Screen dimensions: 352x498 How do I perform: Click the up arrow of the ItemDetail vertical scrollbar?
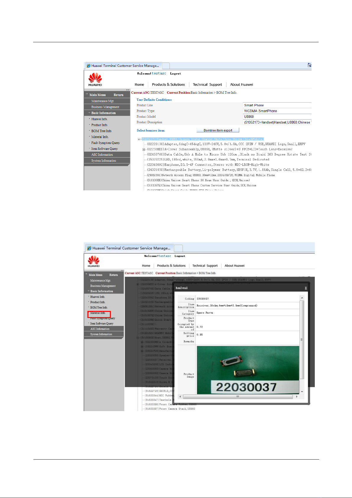pos(302,298)
